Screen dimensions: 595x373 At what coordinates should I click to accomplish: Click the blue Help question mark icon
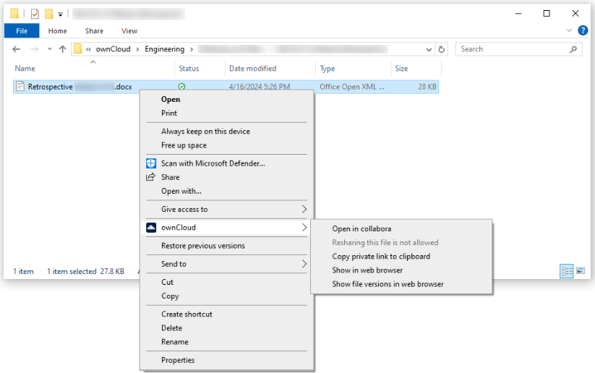pyautogui.click(x=583, y=30)
